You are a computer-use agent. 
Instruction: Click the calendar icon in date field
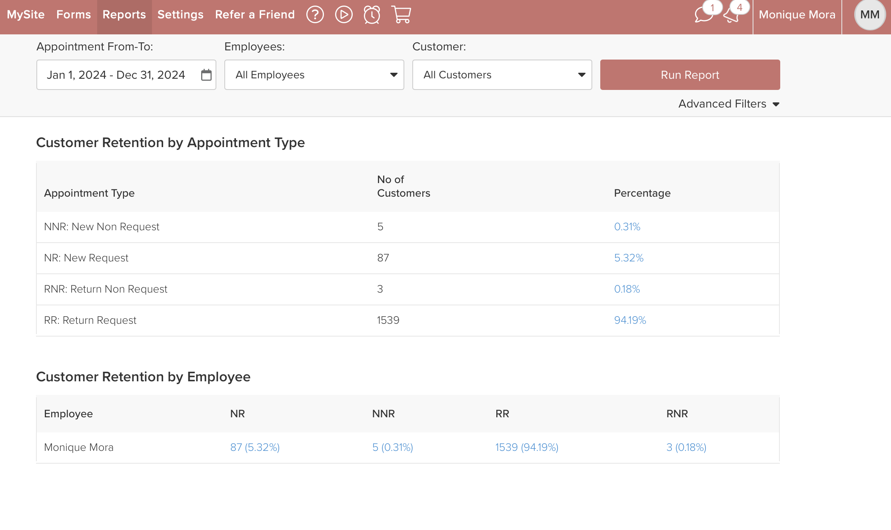(x=206, y=75)
